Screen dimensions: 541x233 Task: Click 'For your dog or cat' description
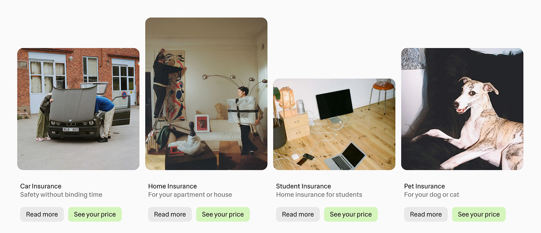(432, 195)
